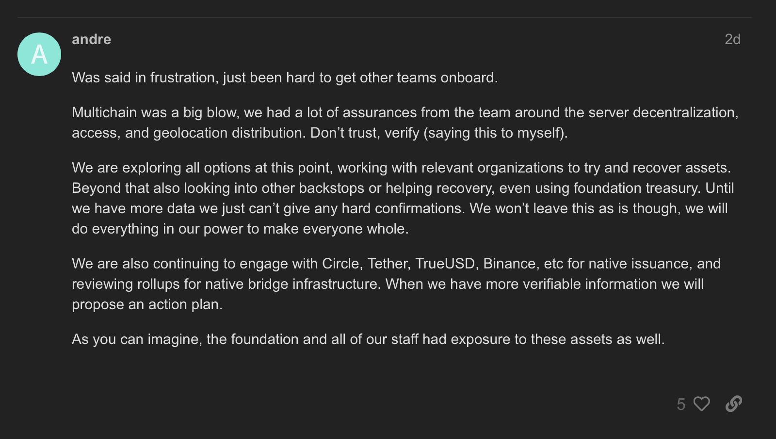Open the "andre" username profile link

[91, 39]
